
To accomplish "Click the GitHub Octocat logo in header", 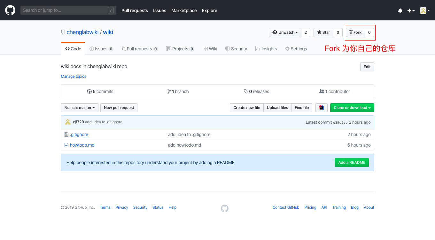I will coord(10,10).
